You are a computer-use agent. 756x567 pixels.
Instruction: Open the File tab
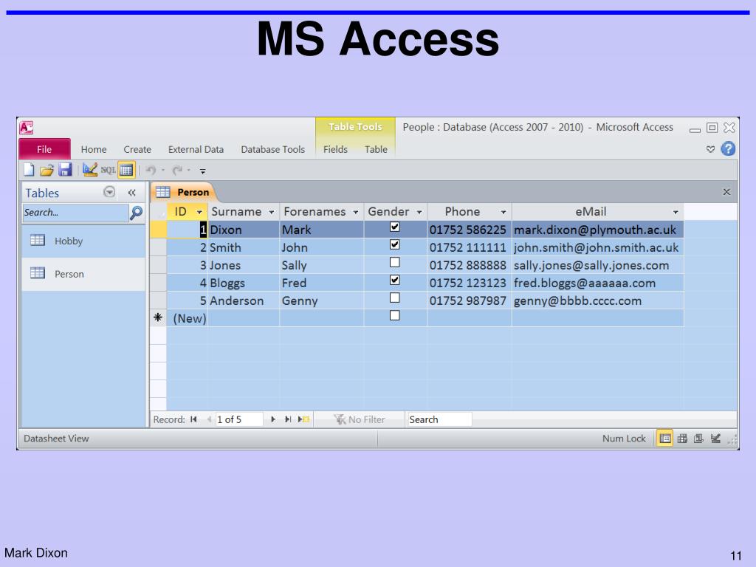pyautogui.click(x=44, y=149)
